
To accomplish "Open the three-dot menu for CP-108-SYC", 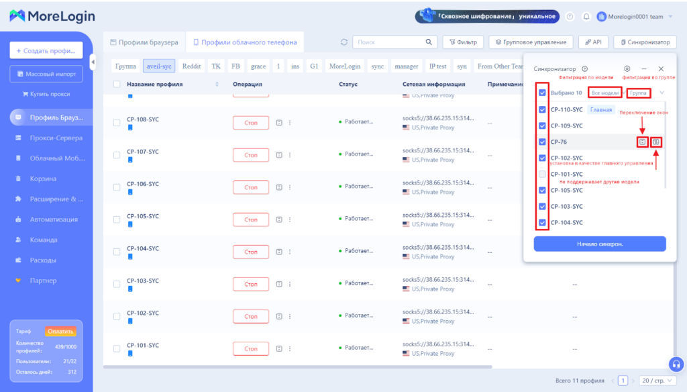I will (290, 123).
